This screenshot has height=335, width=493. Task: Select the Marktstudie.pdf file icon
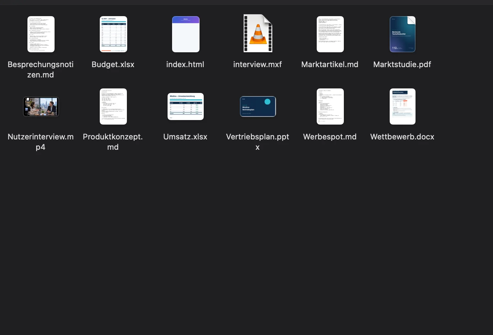(x=402, y=34)
